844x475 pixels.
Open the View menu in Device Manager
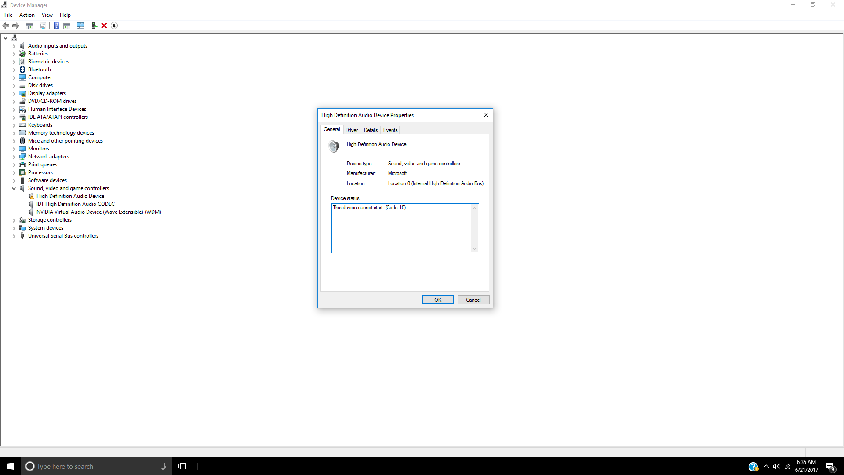[x=46, y=15]
